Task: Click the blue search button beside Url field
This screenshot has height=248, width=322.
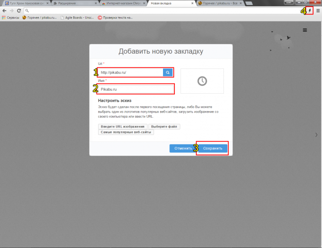Action: coord(168,72)
